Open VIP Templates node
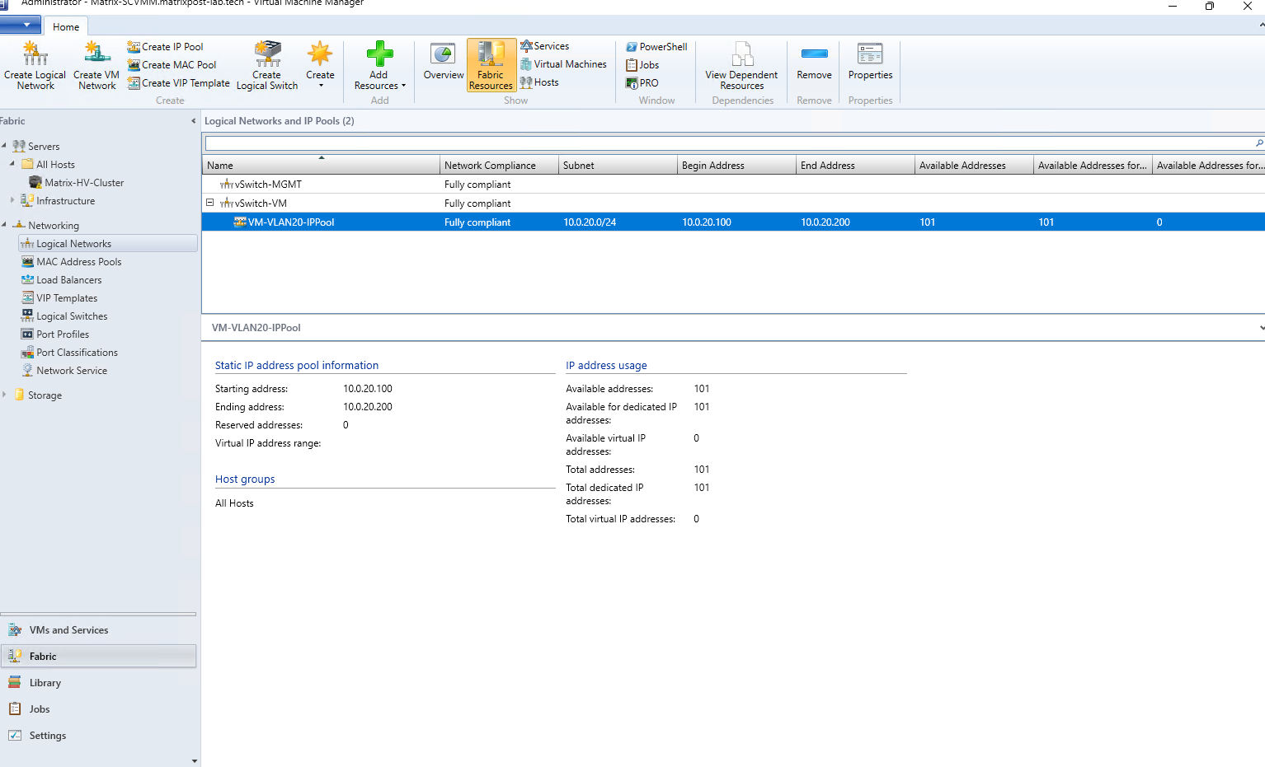Image resolution: width=1265 pixels, height=767 pixels. point(59,298)
